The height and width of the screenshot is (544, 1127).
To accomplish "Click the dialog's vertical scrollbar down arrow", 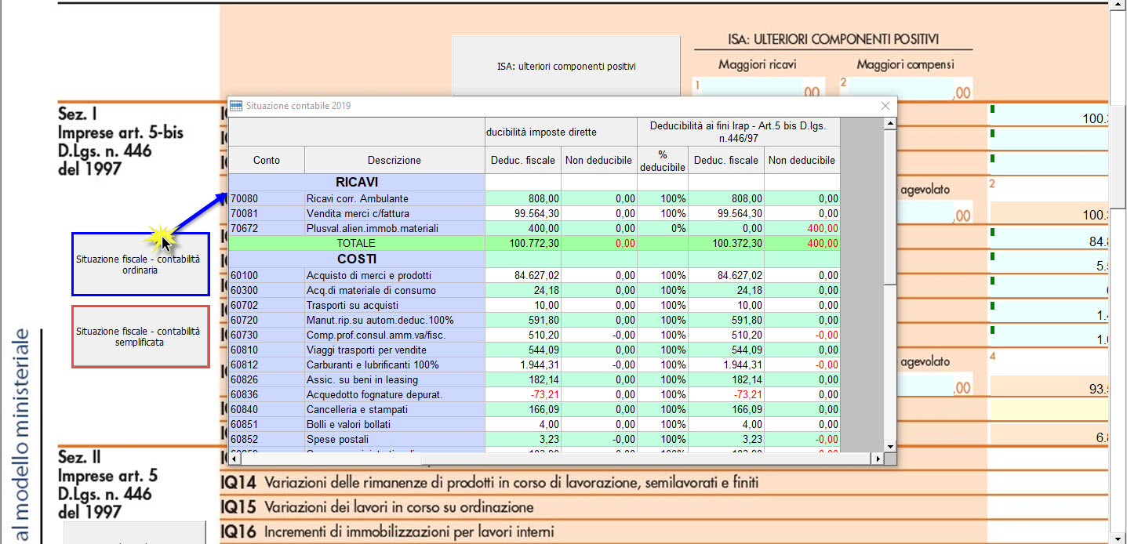I will (x=890, y=446).
